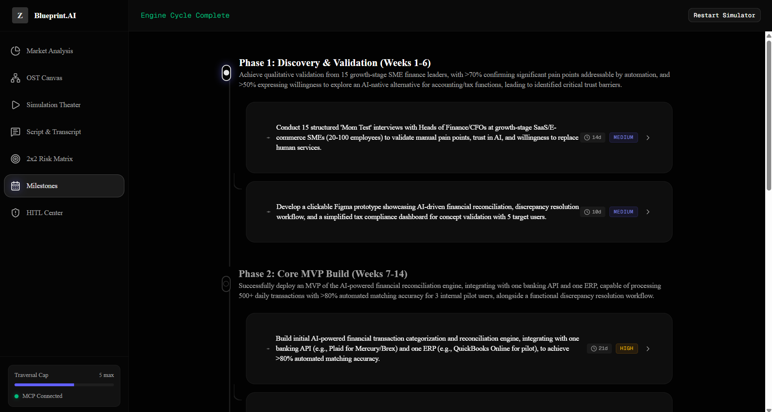Click the Traversal Cap label
772x412 pixels.
(x=31, y=375)
